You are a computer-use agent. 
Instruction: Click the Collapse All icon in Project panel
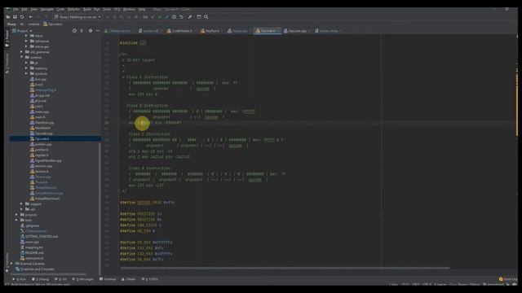[x=82, y=31]
